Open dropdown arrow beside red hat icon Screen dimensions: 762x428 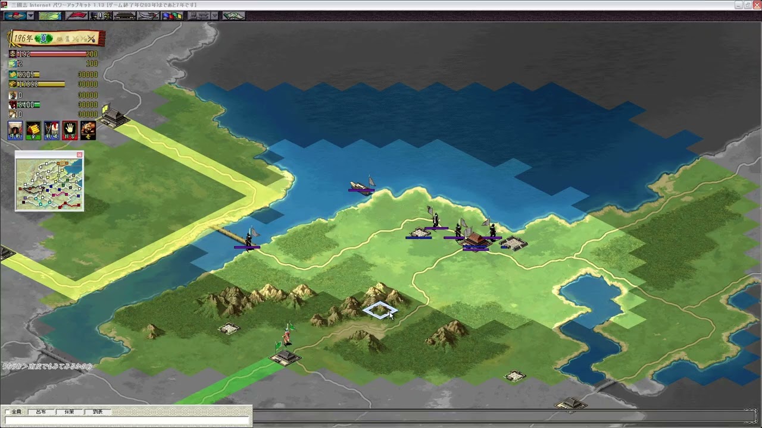click(x=30, y=15)
